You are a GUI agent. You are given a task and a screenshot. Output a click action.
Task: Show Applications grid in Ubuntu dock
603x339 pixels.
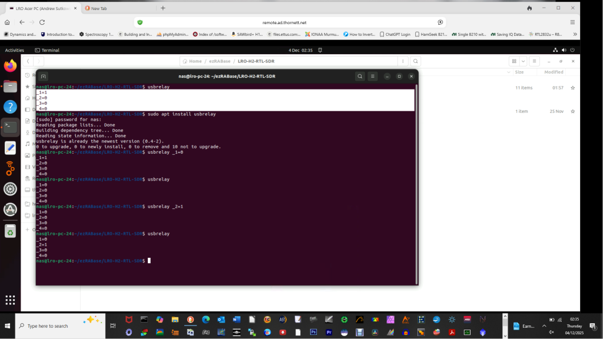pyautogui.click(x=10, y=300)
